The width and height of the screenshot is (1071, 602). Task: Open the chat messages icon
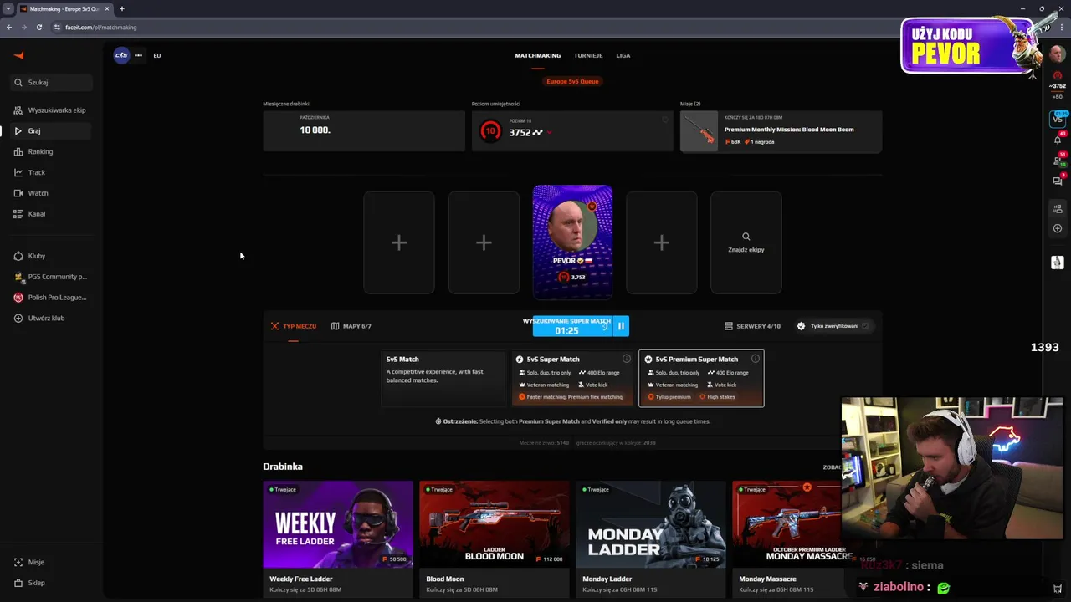pyautogui.click(x=1058, y=181)
